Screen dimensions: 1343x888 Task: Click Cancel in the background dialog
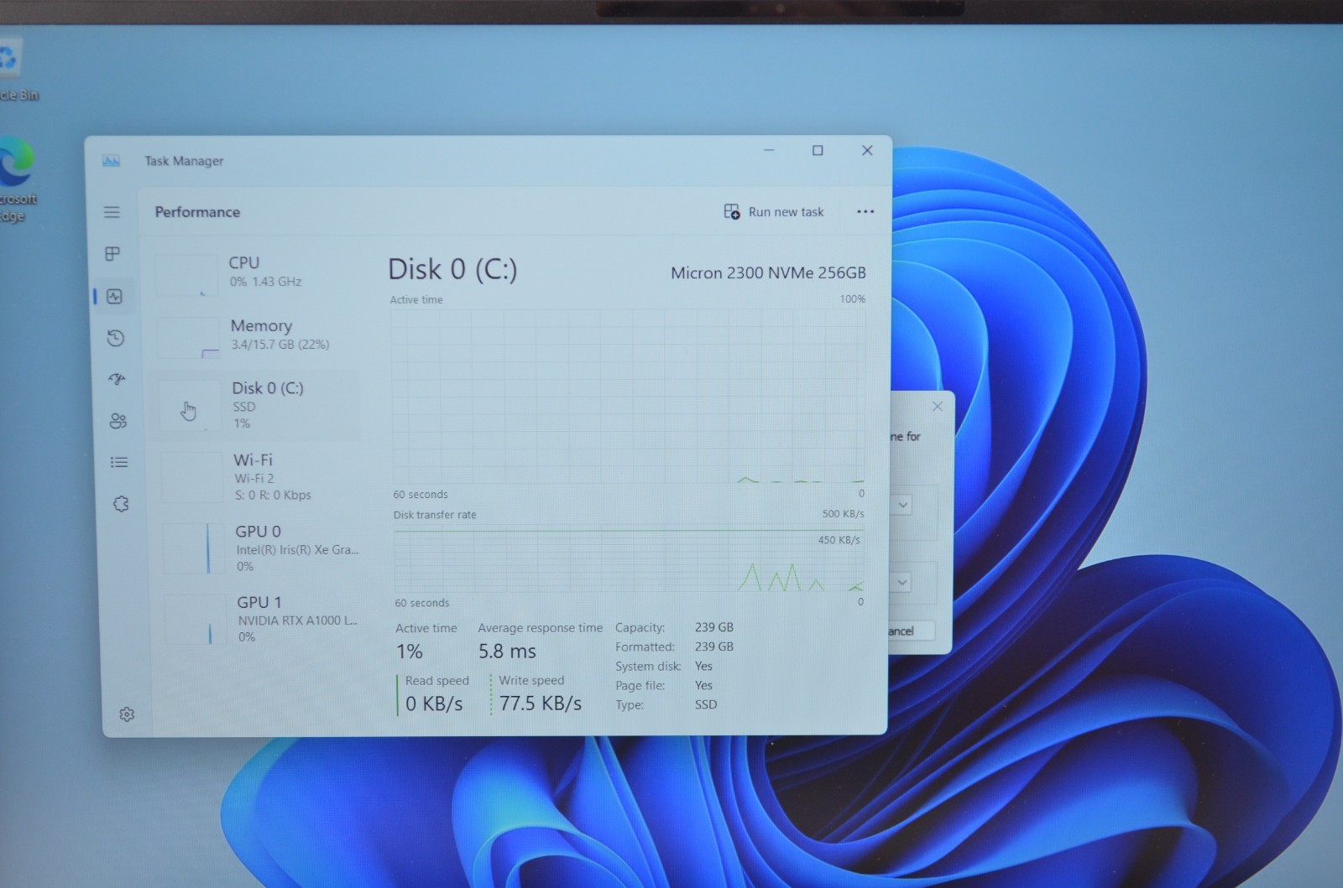point(912,631)
